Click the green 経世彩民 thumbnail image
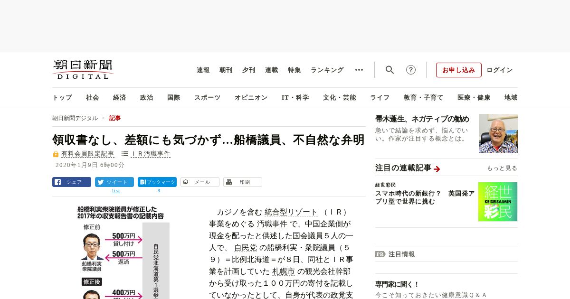Viewport: 570px width, 299px height. [498, 202]
